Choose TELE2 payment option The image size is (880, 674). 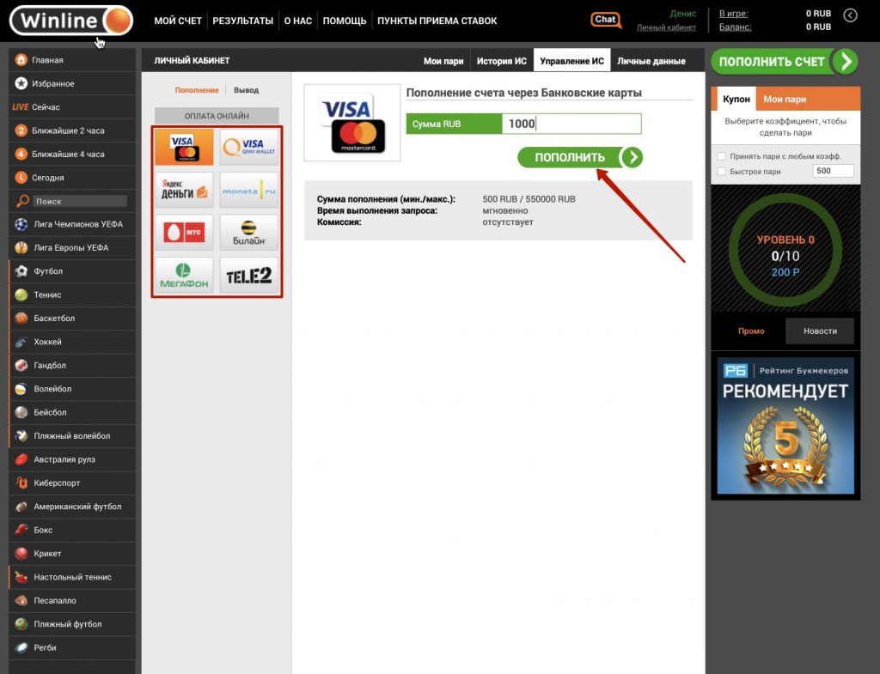point(249,275)
